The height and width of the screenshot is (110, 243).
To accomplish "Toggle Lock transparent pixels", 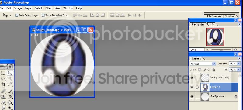I will coord(200,70).
